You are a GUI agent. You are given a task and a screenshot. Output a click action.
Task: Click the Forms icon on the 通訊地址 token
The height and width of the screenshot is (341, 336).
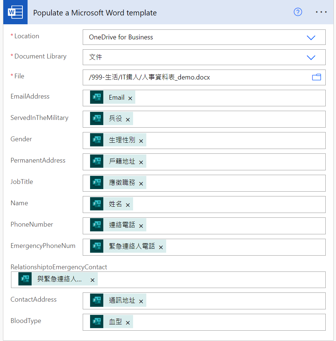pyautogui.click(x=97, y=300)
